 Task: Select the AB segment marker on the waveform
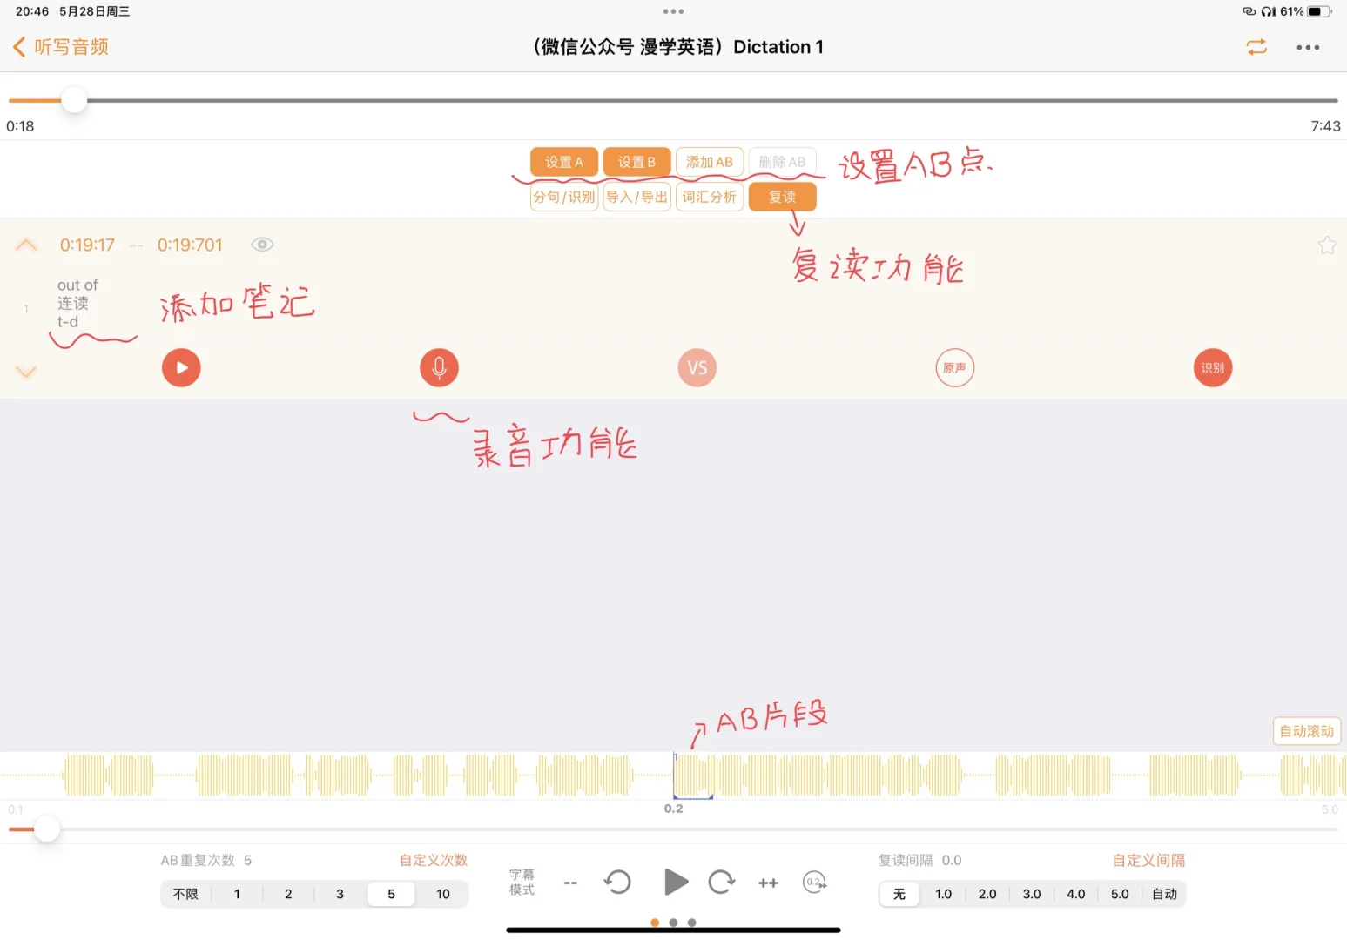point(693,775)
